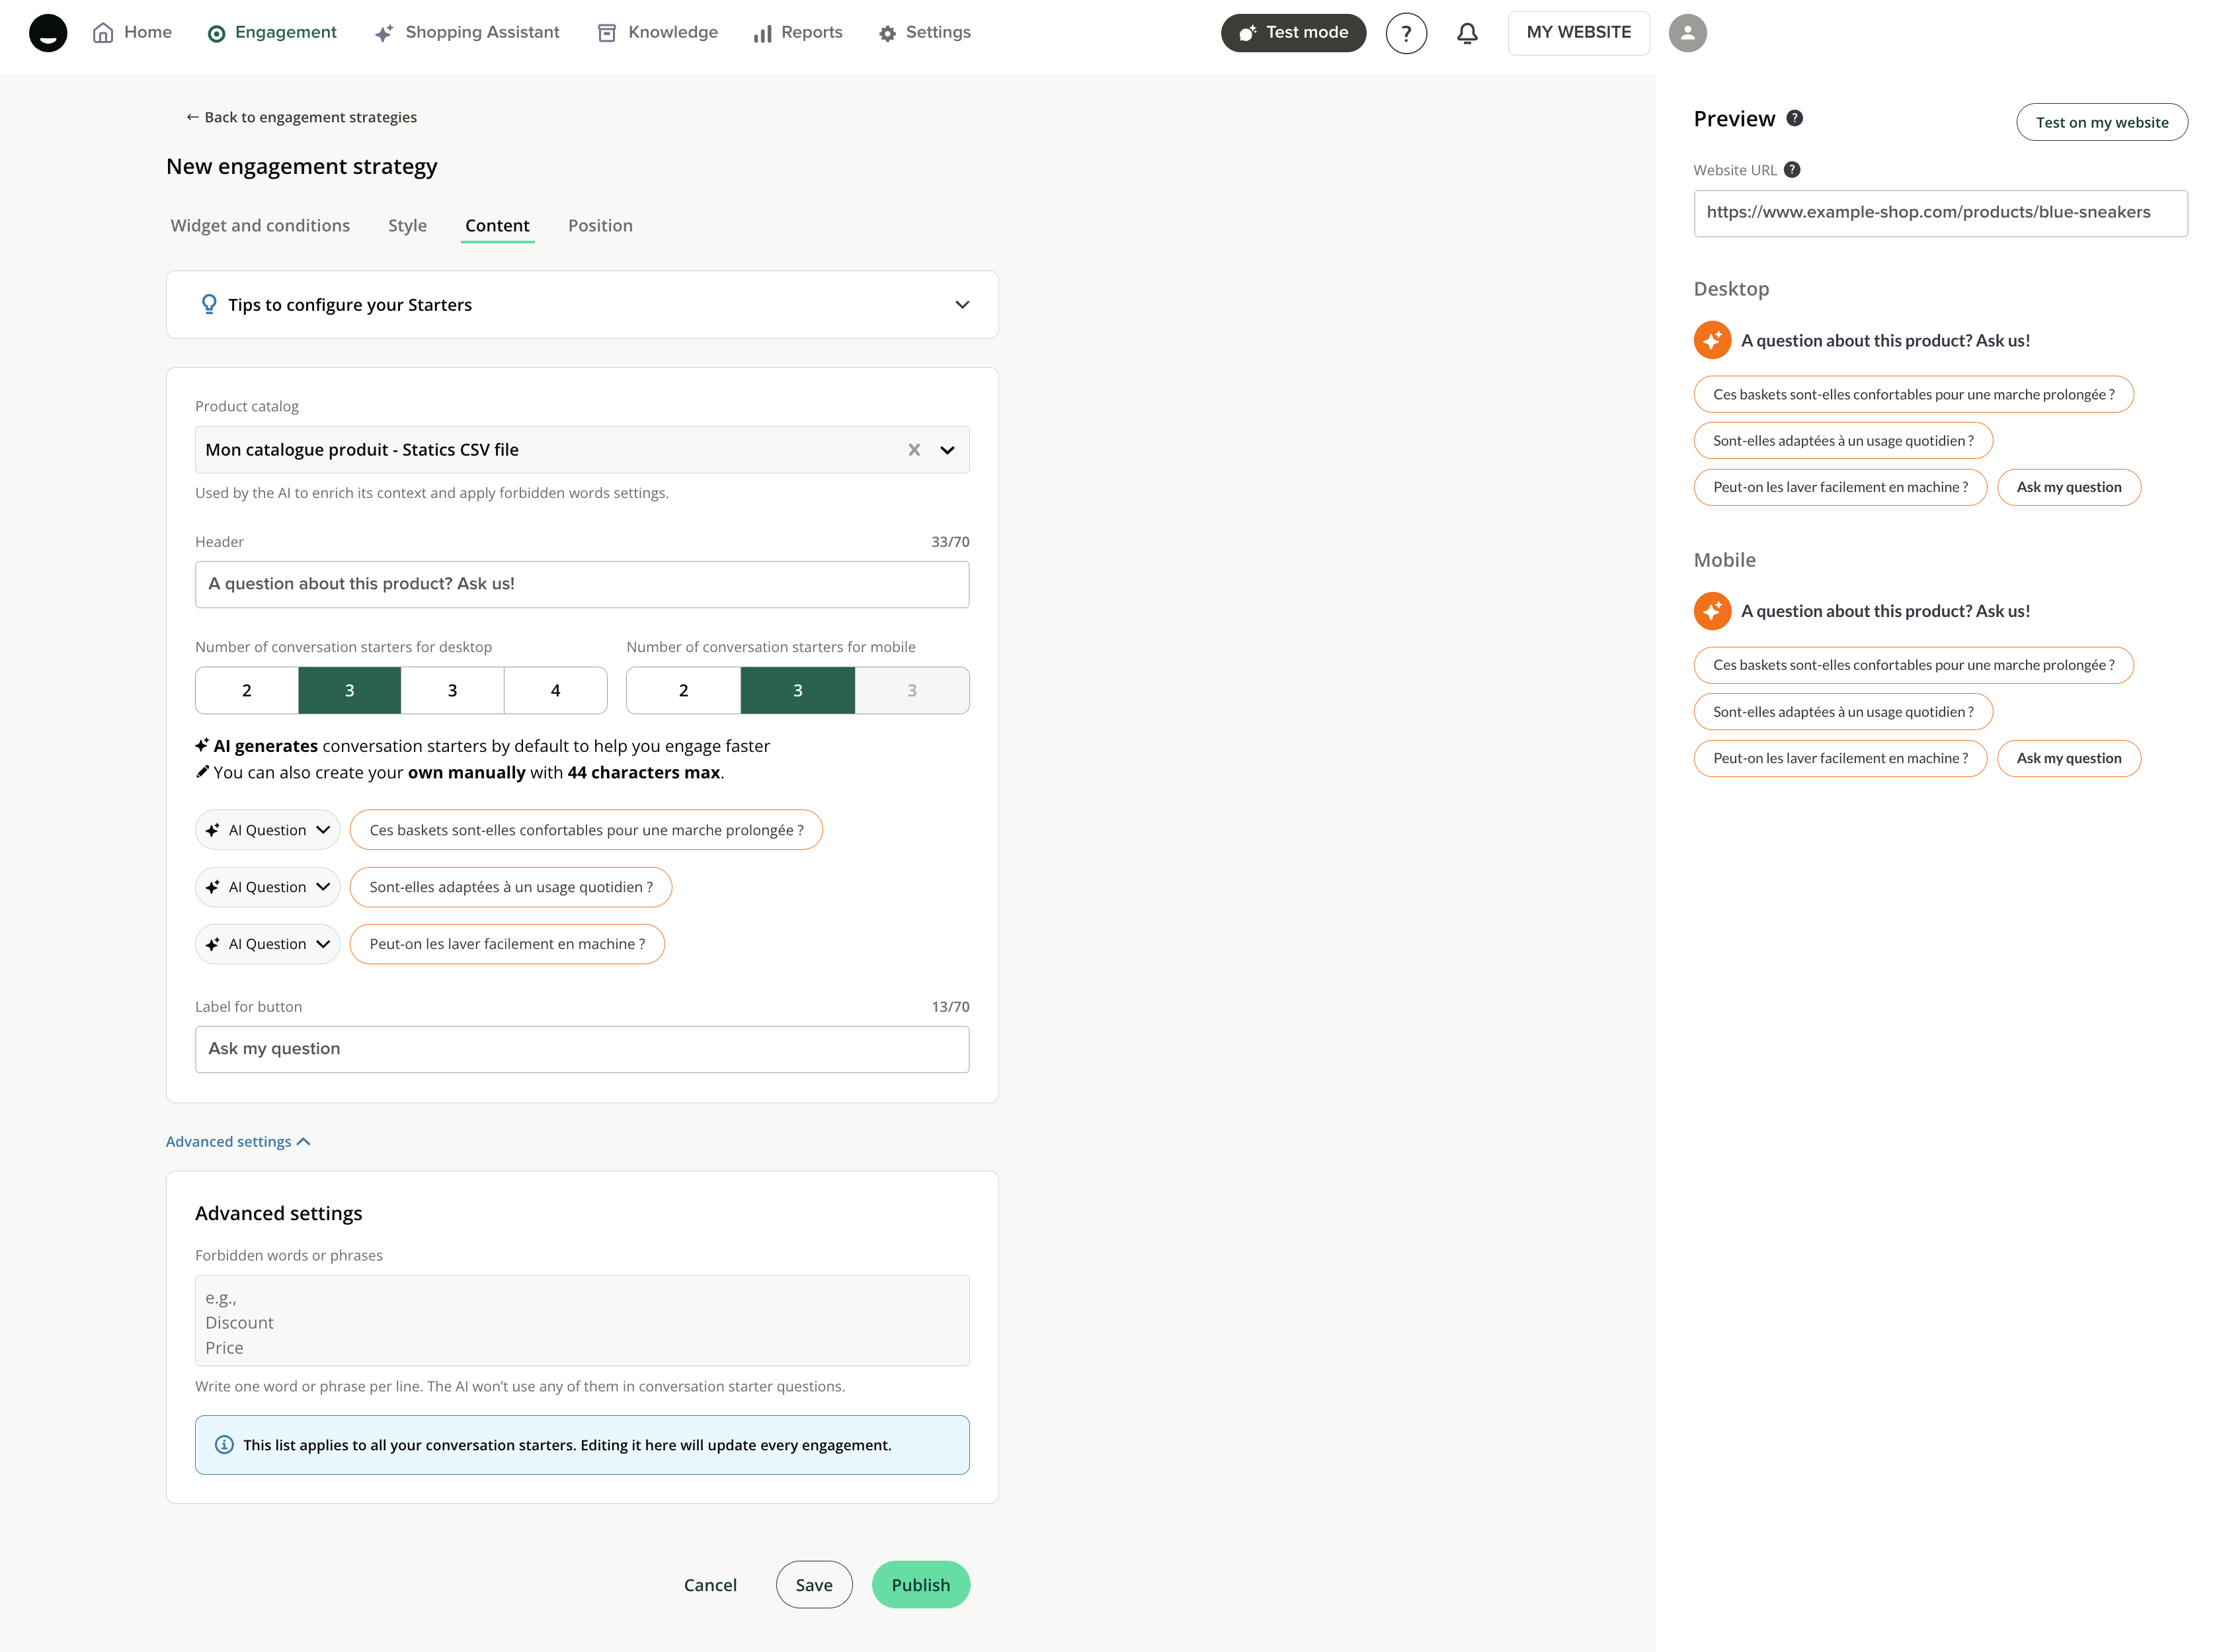Click the Engagement target icon

pos(216,34)
